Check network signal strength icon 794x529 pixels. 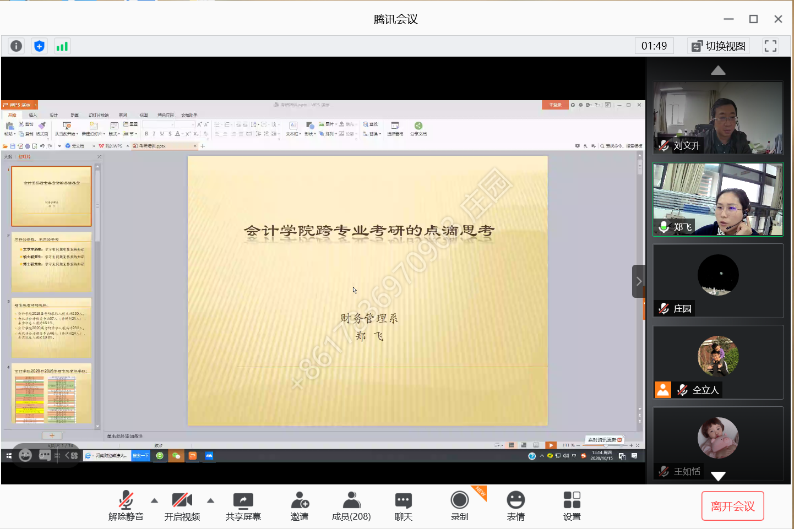click(x=62, y=46)
